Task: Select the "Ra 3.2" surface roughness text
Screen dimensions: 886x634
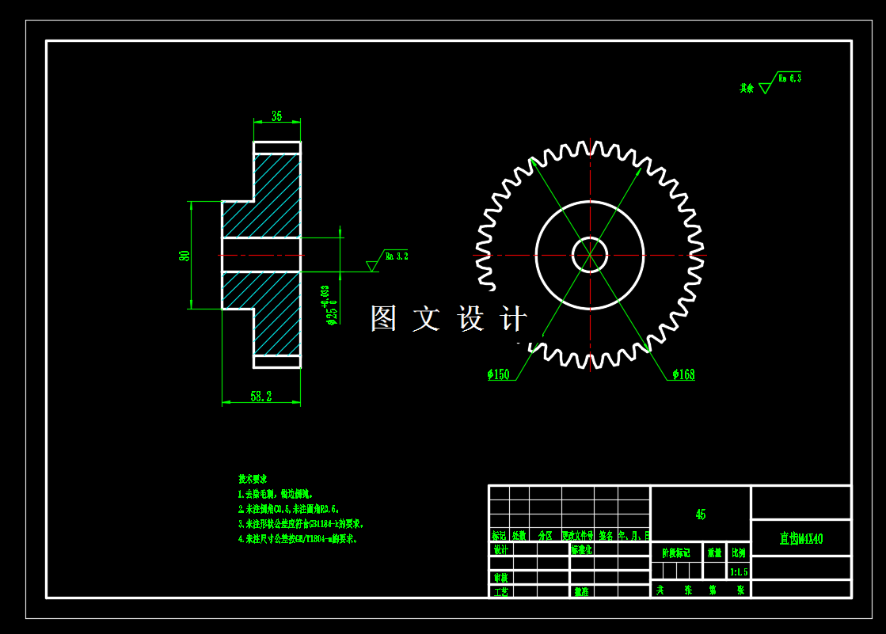Action: (x=397, y=256)
